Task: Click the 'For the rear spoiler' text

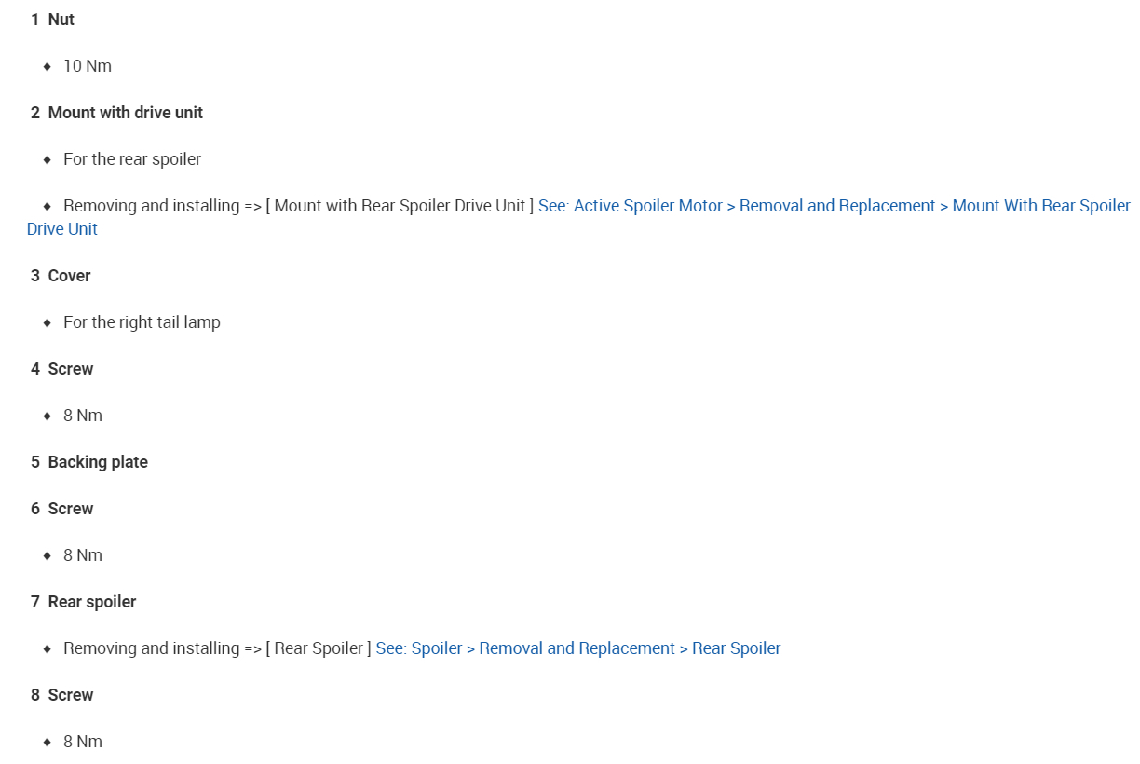Action: (x=132, y=159)
